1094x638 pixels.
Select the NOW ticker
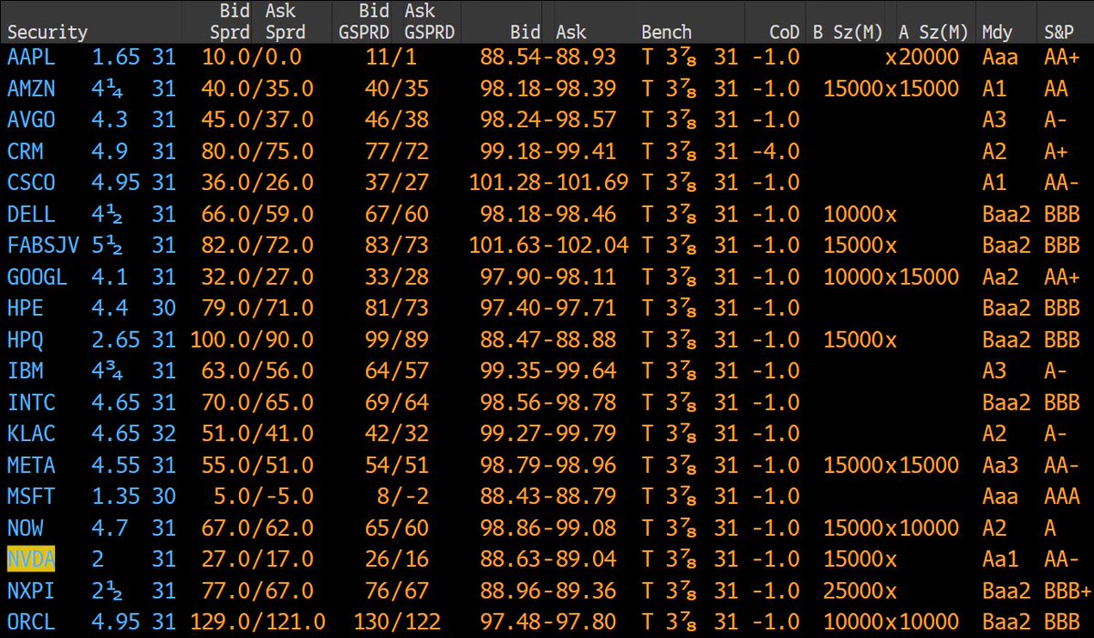point(26,528)
